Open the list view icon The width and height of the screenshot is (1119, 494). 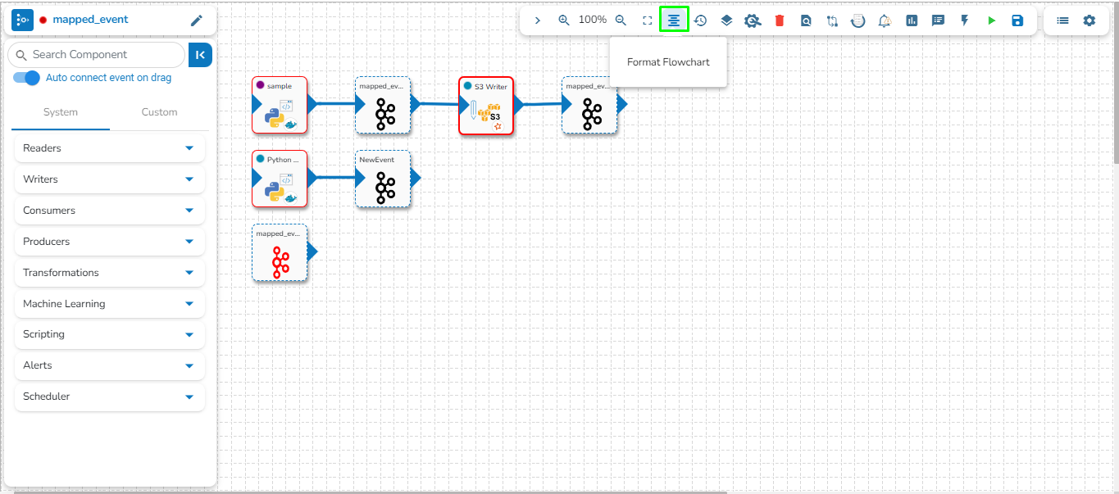pos(1062,20)
